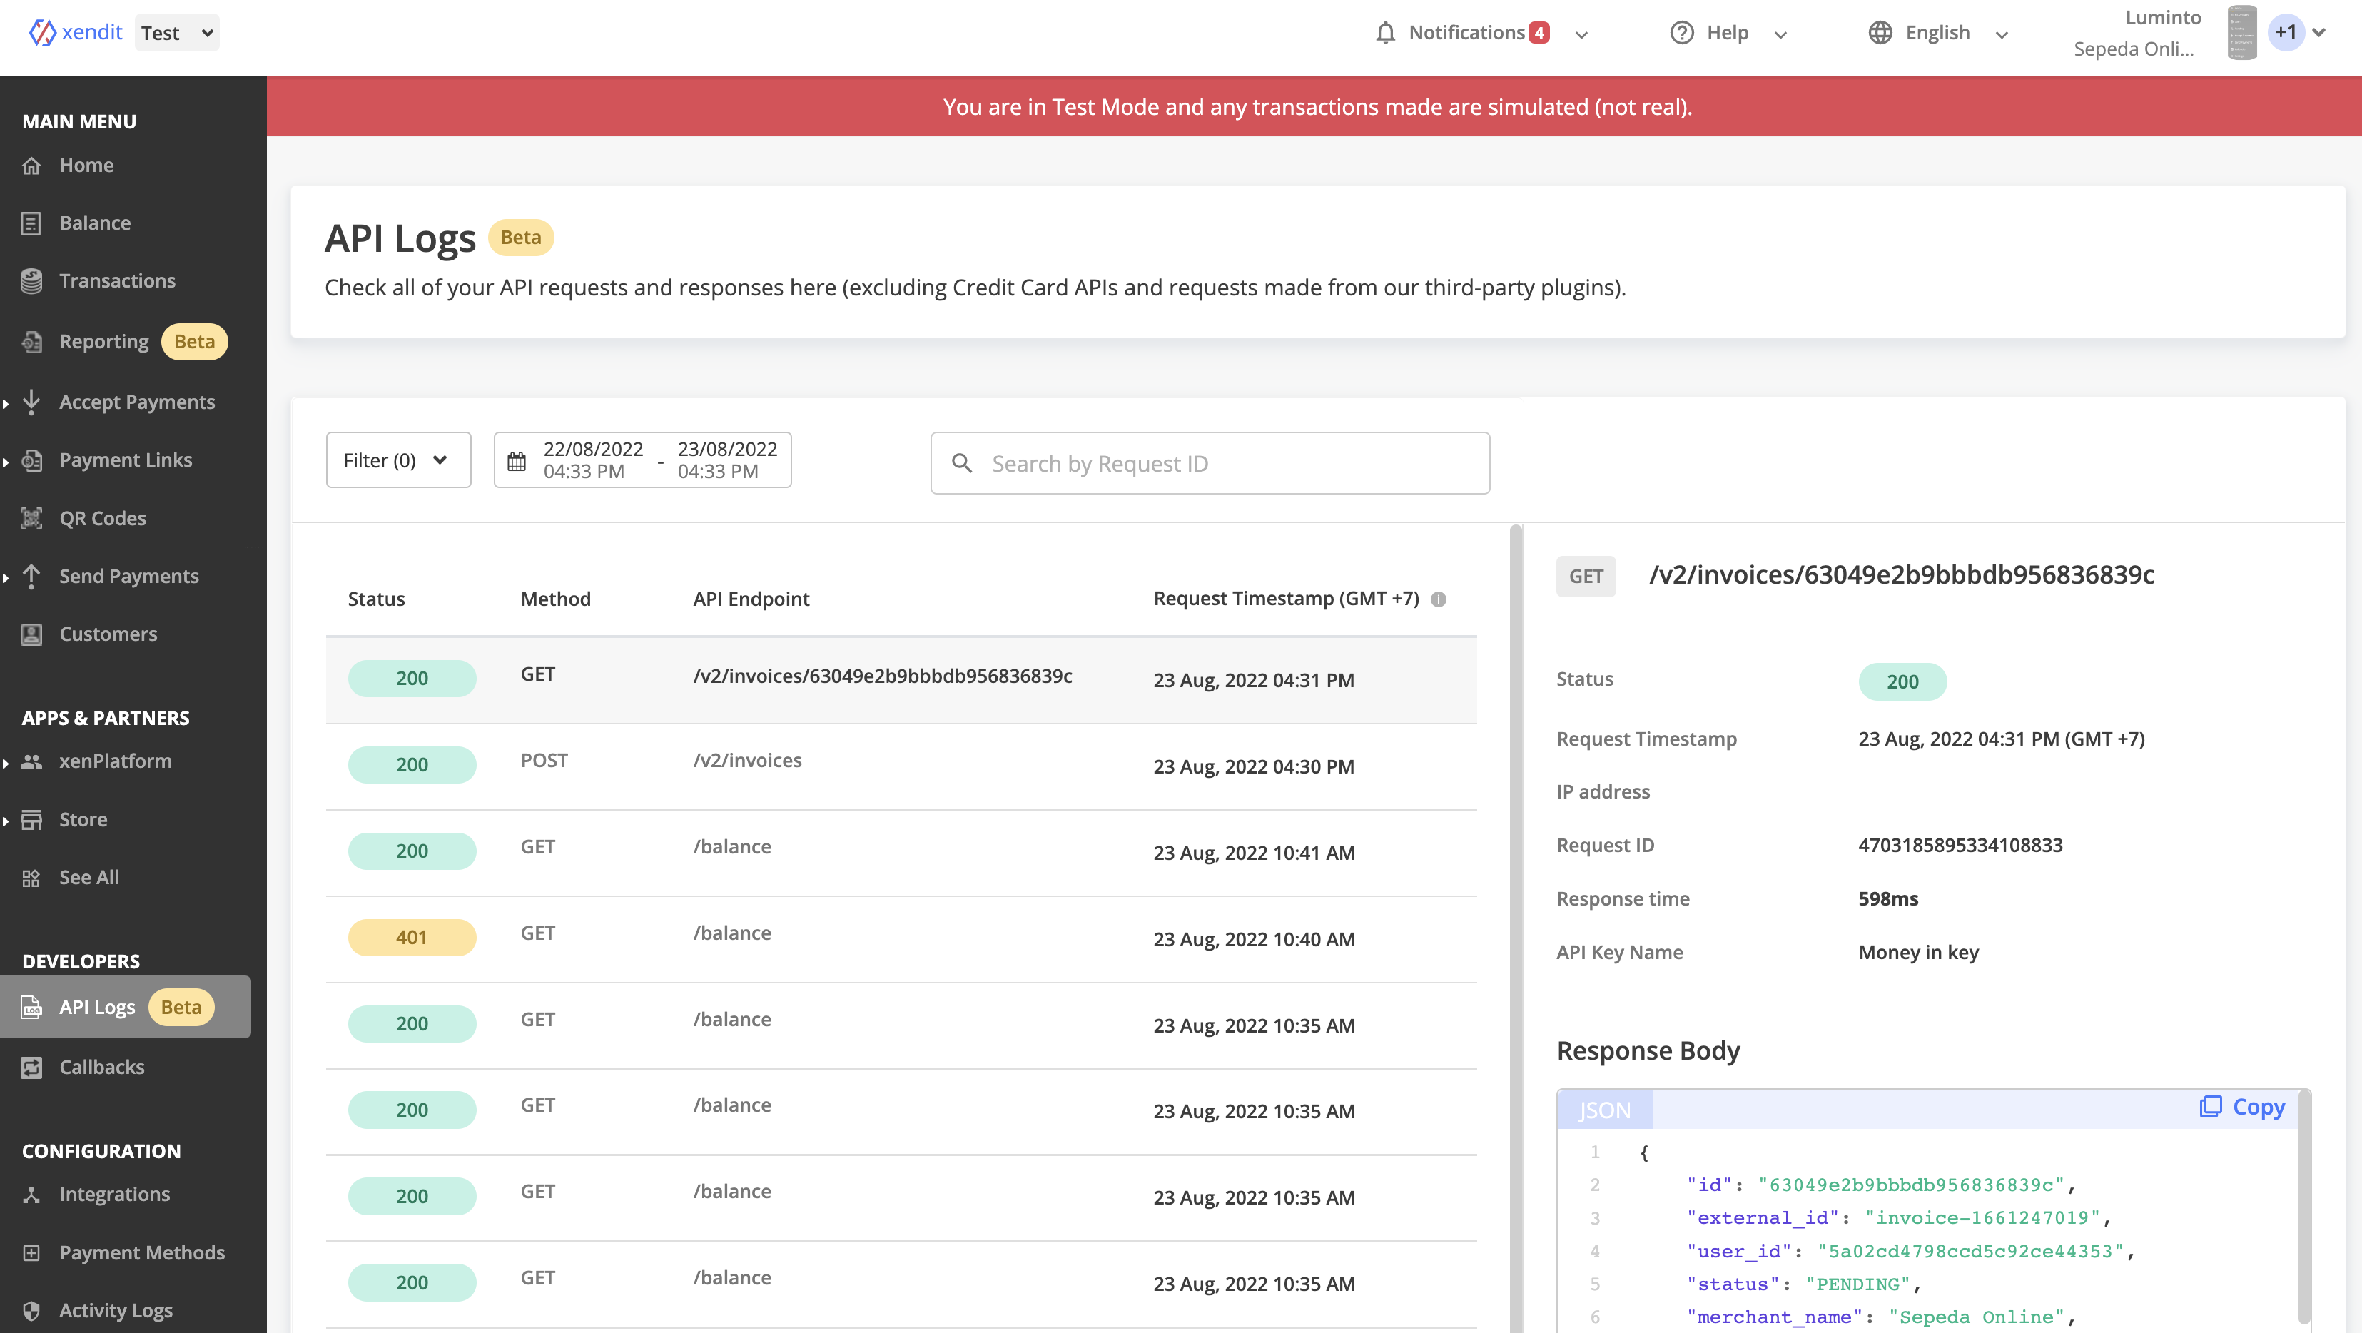Click the Transactions coins icon
The image size is (2362, 1333).
point(31,280)
